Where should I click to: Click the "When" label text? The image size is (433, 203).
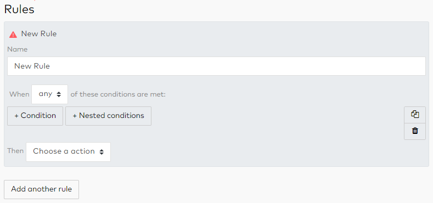[19, 94]
